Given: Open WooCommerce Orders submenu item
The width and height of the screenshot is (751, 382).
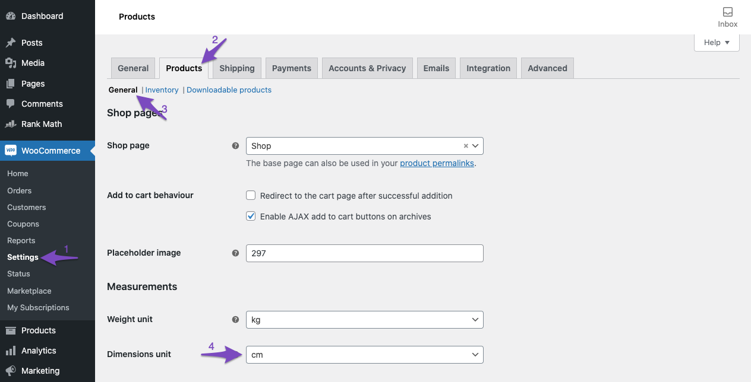Looking at the screenshot, I should [x=20, y=191].
